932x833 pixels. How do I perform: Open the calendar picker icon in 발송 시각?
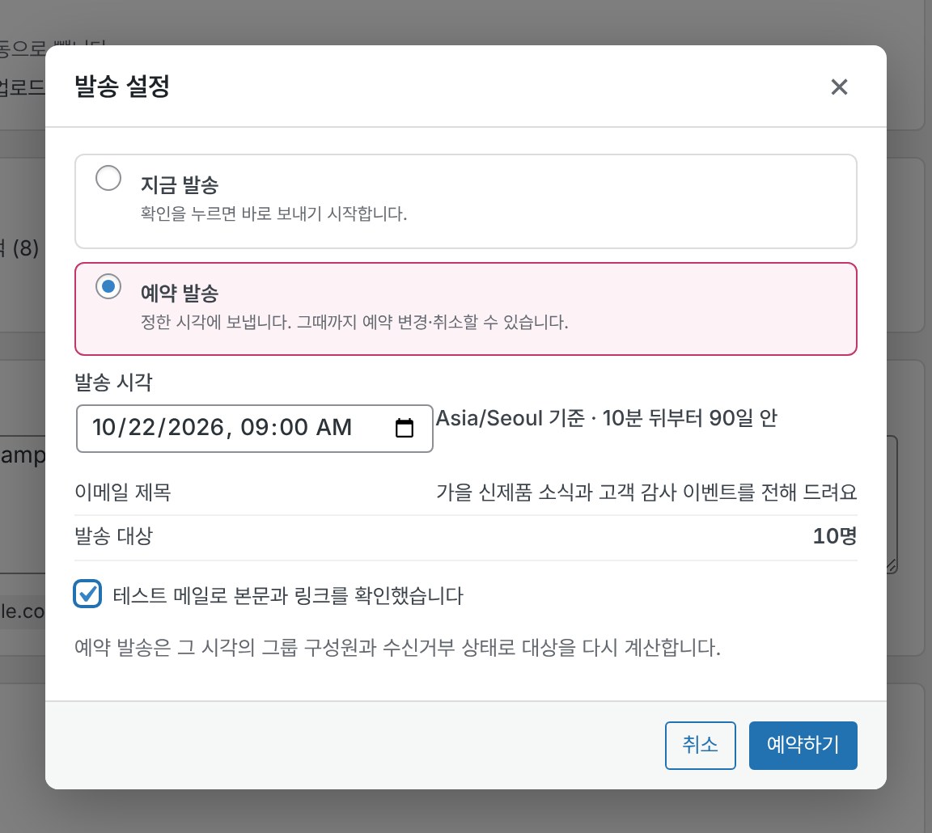(x=405, y=428)
